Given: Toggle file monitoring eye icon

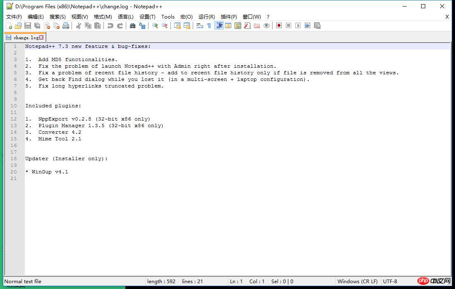Looking at the screenshot, I should click(x=266, y=26).
